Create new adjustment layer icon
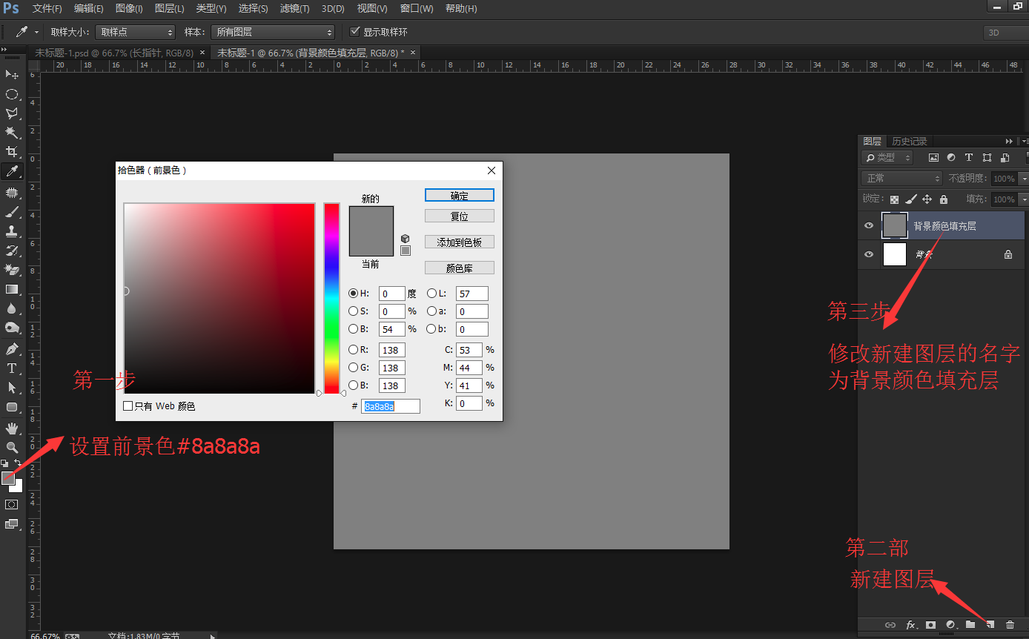Viewport: 1029px width, 639px height. coord(950,625)
